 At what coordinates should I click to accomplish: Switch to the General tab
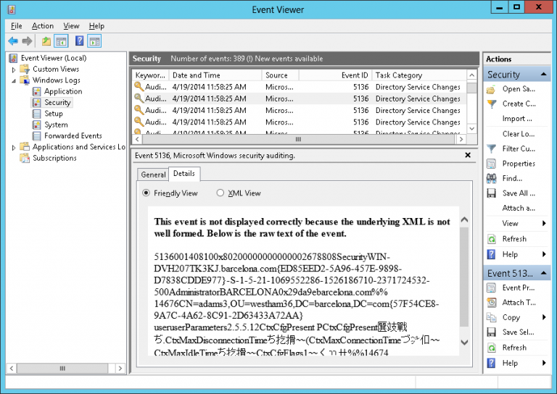pyautogui.click(x=153, y=175)
